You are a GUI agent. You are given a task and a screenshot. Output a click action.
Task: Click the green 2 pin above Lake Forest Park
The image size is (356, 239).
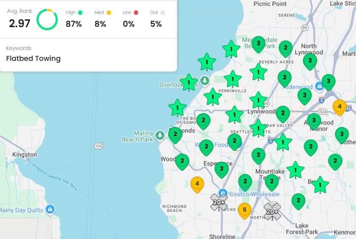(298, 201)
